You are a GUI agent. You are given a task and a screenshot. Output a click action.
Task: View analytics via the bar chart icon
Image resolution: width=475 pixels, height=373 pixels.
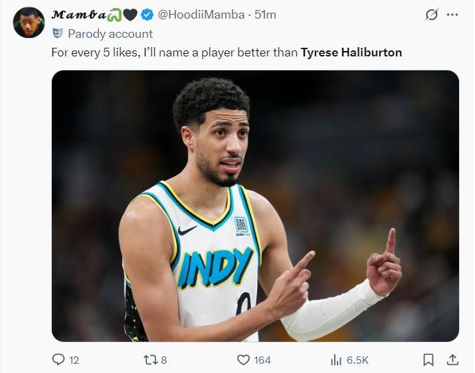tap(336, 360)
